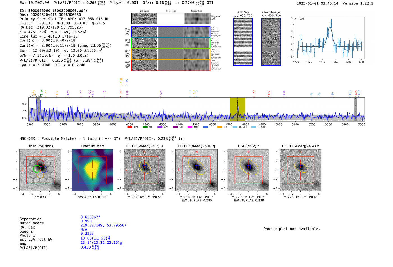
Task: Select the CFHTLS/Meg(25.7) u band image
Action: (x=144, y=170)
